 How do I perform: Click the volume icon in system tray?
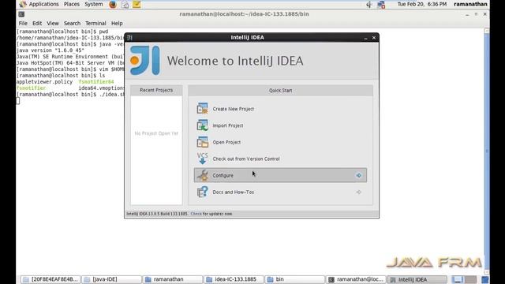369,5
